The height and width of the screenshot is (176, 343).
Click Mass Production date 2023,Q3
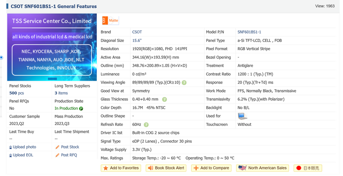tap(62, 124)
